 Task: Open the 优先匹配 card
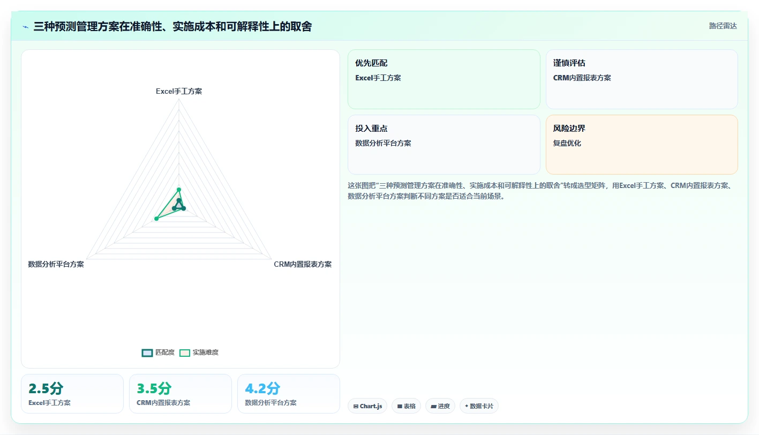[x=444, y=79]
